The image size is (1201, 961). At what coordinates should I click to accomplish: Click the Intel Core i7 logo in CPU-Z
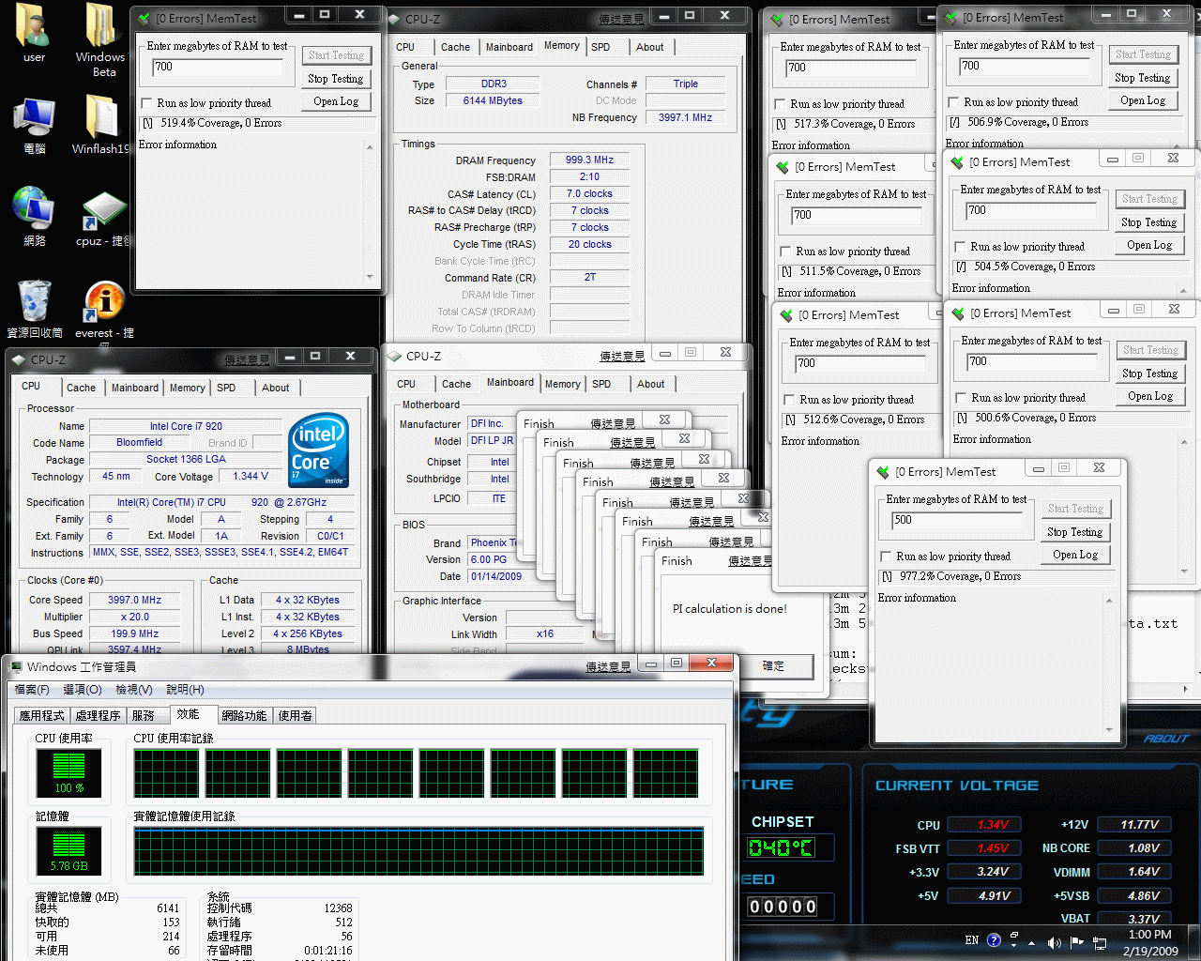(320, 450)
